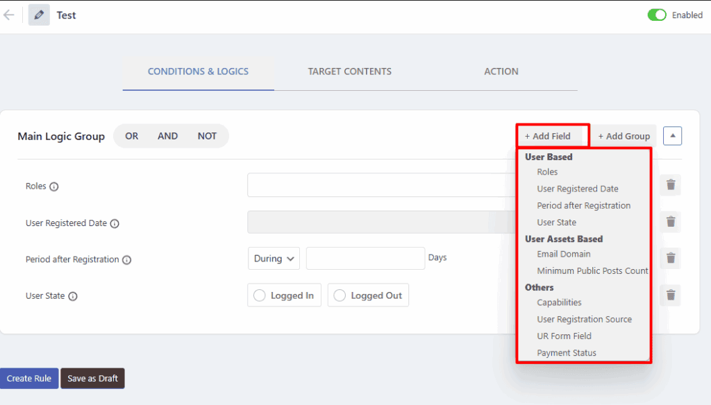
Task: Click the Add Group button
Action: [624, 135]
